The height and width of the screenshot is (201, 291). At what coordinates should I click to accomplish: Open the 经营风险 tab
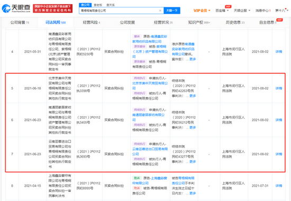[x=92, y=22]
